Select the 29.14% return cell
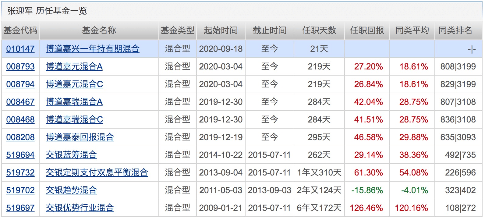 (367, 155)
